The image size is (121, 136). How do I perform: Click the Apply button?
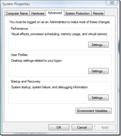[105, 127]
